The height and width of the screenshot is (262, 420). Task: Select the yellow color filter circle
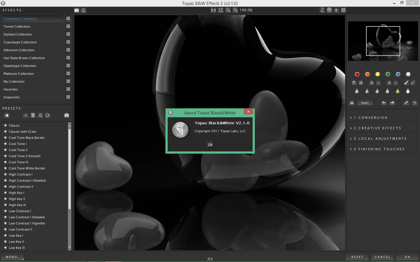click(377, 74)
